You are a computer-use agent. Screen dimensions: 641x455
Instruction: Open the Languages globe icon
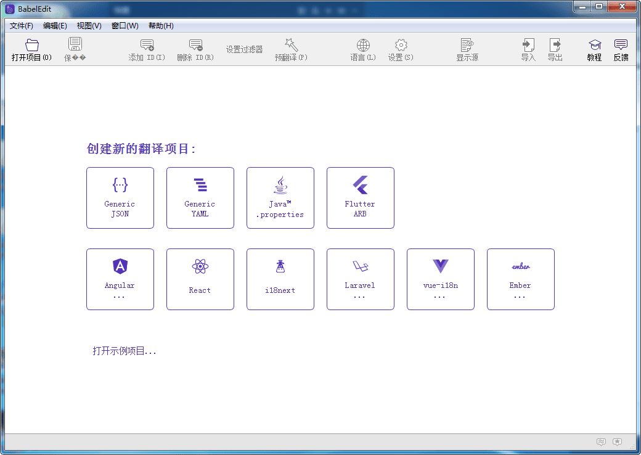(363, 45)
